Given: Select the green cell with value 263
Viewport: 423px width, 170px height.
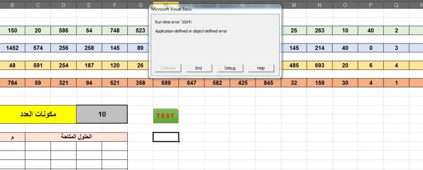Looking at the screenshot, I should point(319,31).
